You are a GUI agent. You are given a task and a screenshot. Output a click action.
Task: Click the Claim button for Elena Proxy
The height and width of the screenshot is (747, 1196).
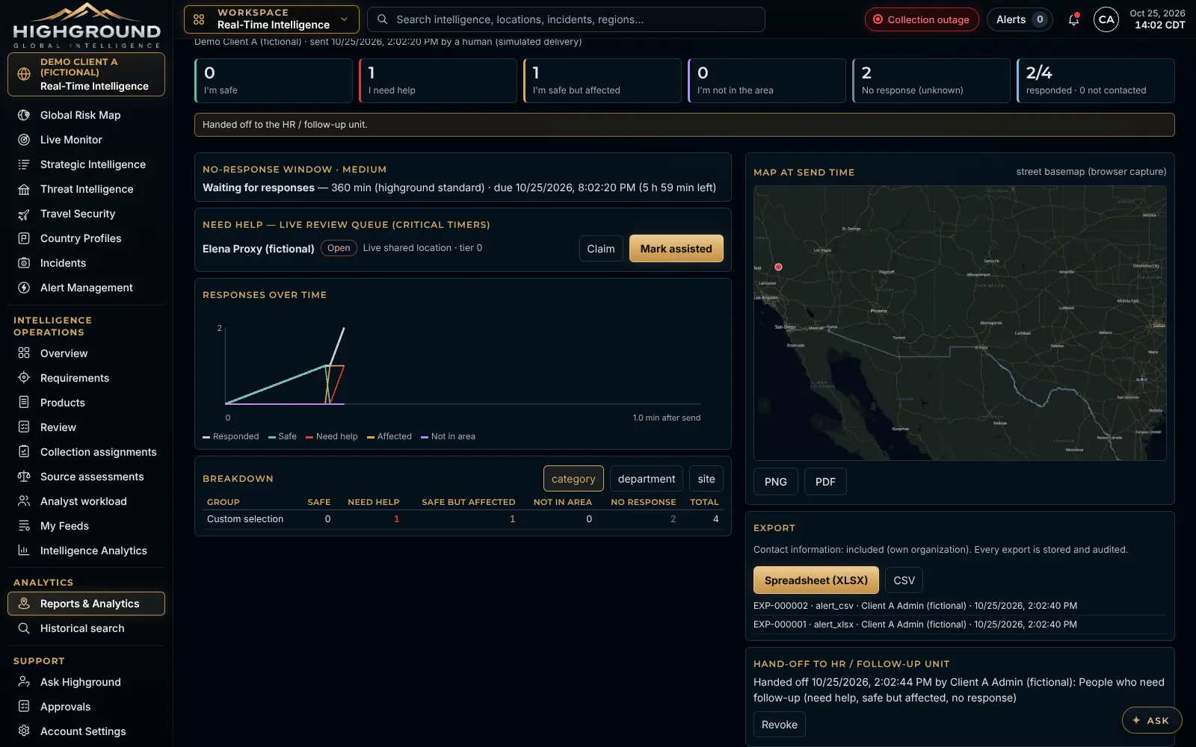tap(601, 249)
